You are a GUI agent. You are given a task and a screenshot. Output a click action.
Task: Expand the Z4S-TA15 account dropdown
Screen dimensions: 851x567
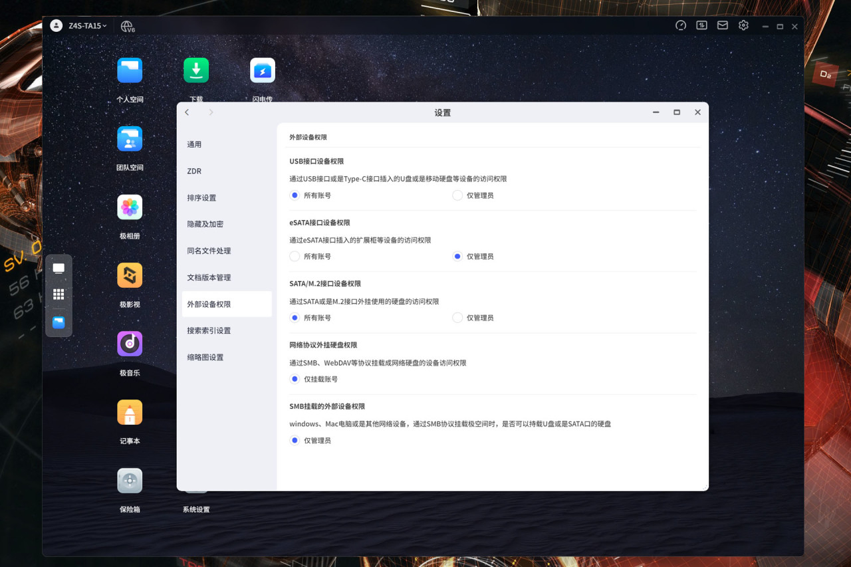88,26
